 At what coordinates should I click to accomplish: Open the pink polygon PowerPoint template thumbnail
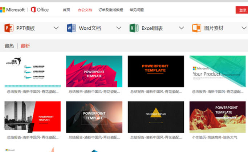coord(94,71)
